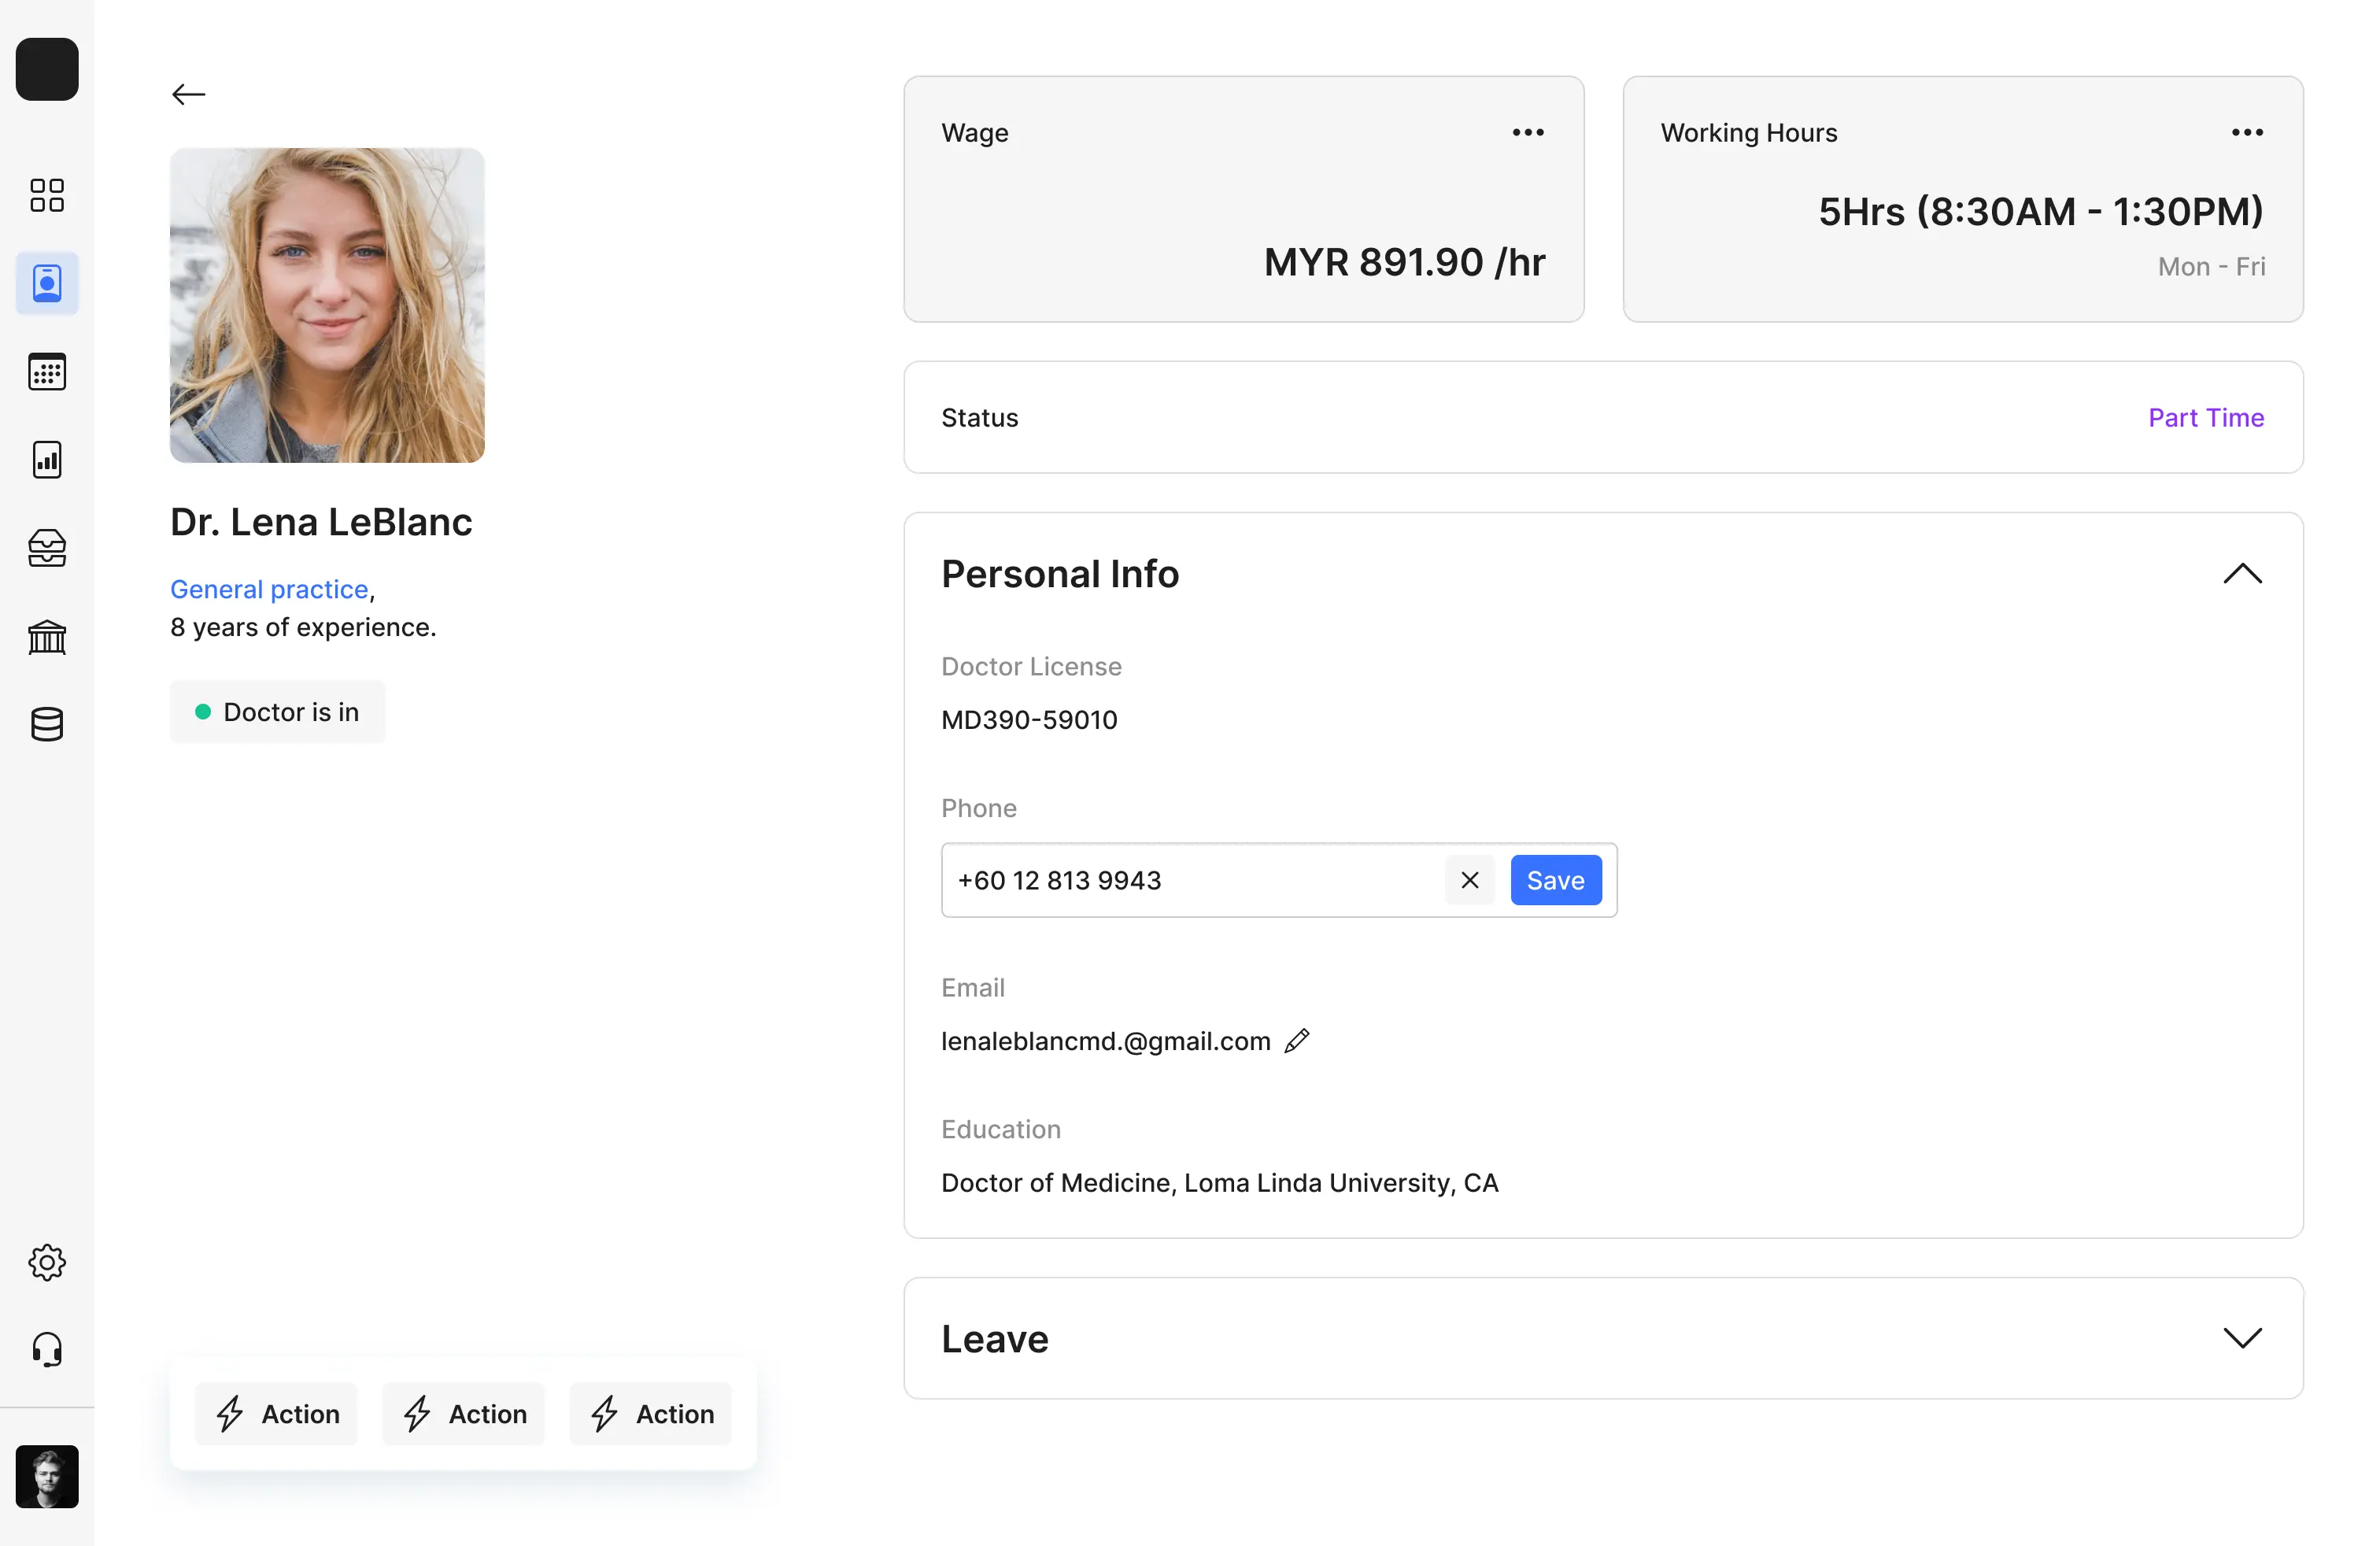The height and width of the screenshot is (1546, 2380).
Task: Click the Part Time status value
Action: [2206, 417]
